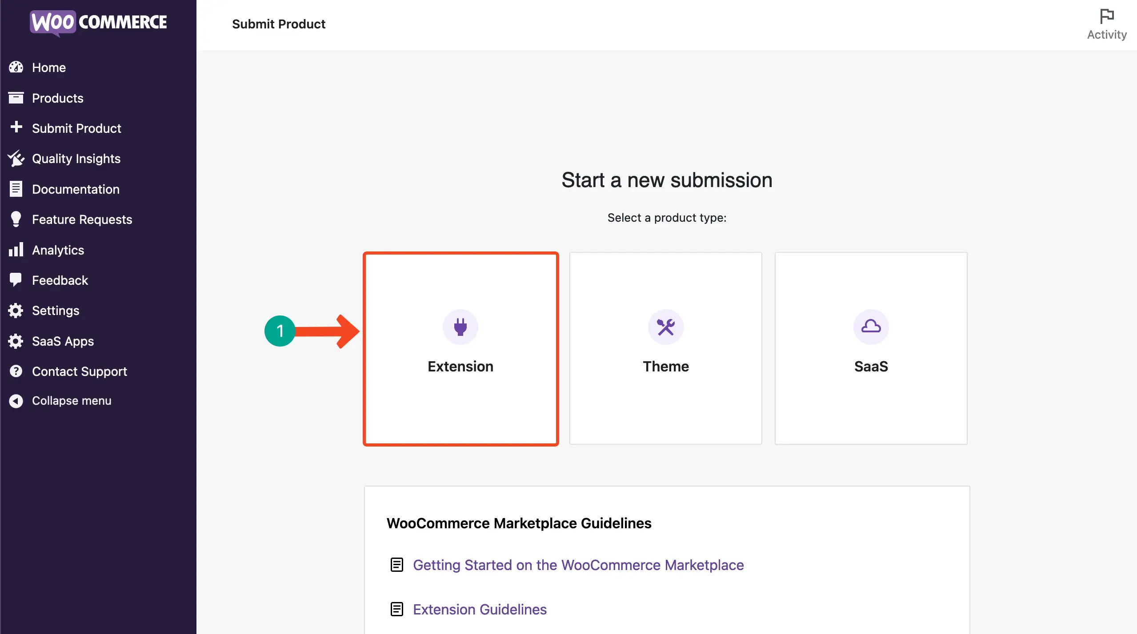The height and width of the screenshot is (634, 1137).
Task: Navigate to Settings menu item
Action: tap(55, 310)
